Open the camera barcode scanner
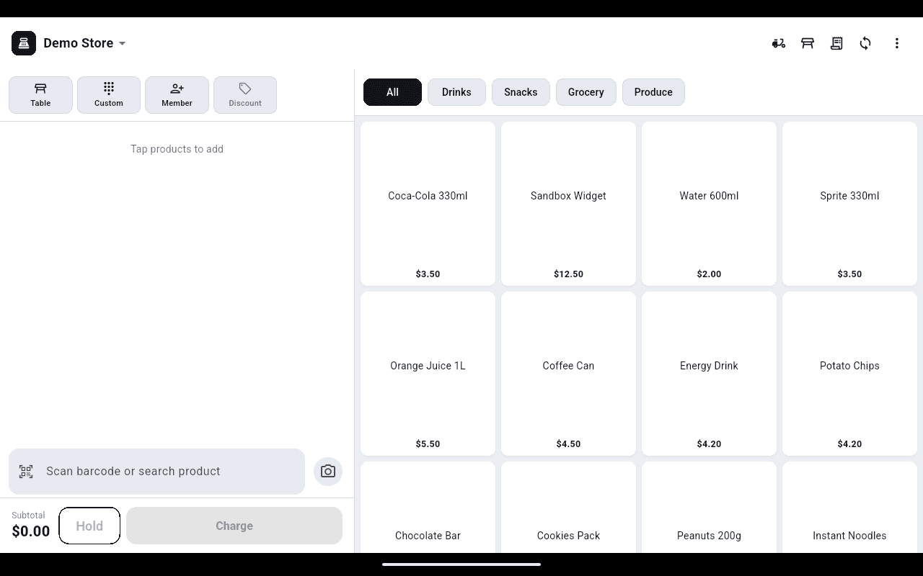The image size is (923, 576). (328, 472)
